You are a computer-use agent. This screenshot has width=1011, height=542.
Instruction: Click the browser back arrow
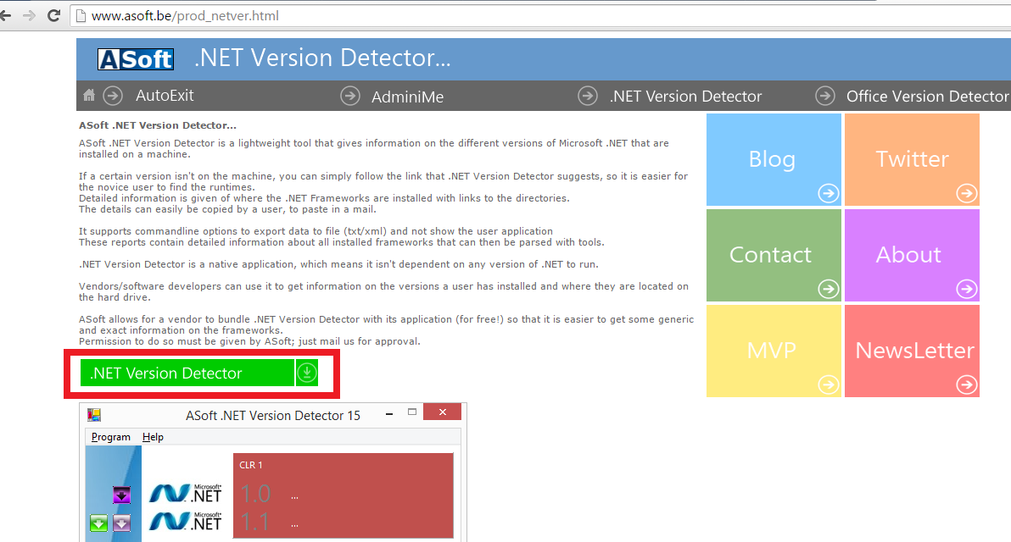pyautogui.click(x=5, y=15)
